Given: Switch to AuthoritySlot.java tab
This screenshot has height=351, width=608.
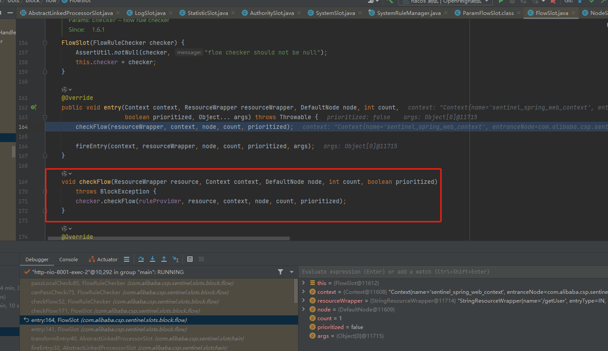Looking at the screenshot, I should (272, 13).
